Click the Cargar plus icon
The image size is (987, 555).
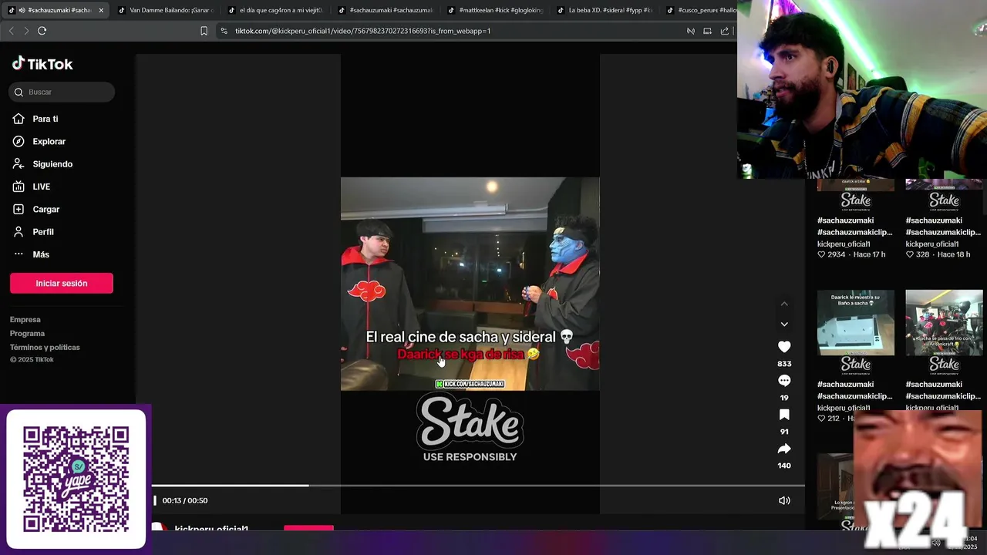tap(19, 209)
